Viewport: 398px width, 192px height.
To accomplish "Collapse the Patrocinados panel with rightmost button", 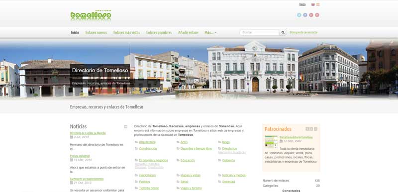I will click(315, 129).
